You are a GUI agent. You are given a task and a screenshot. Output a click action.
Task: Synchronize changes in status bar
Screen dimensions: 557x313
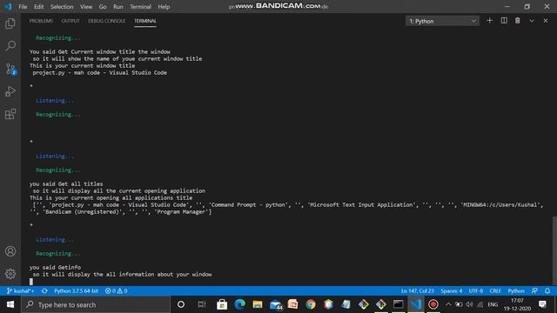tap(44, 290)
